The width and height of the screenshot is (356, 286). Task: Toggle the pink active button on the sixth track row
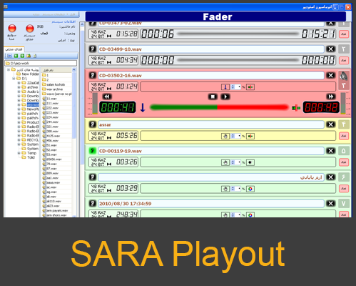(344, 189)
